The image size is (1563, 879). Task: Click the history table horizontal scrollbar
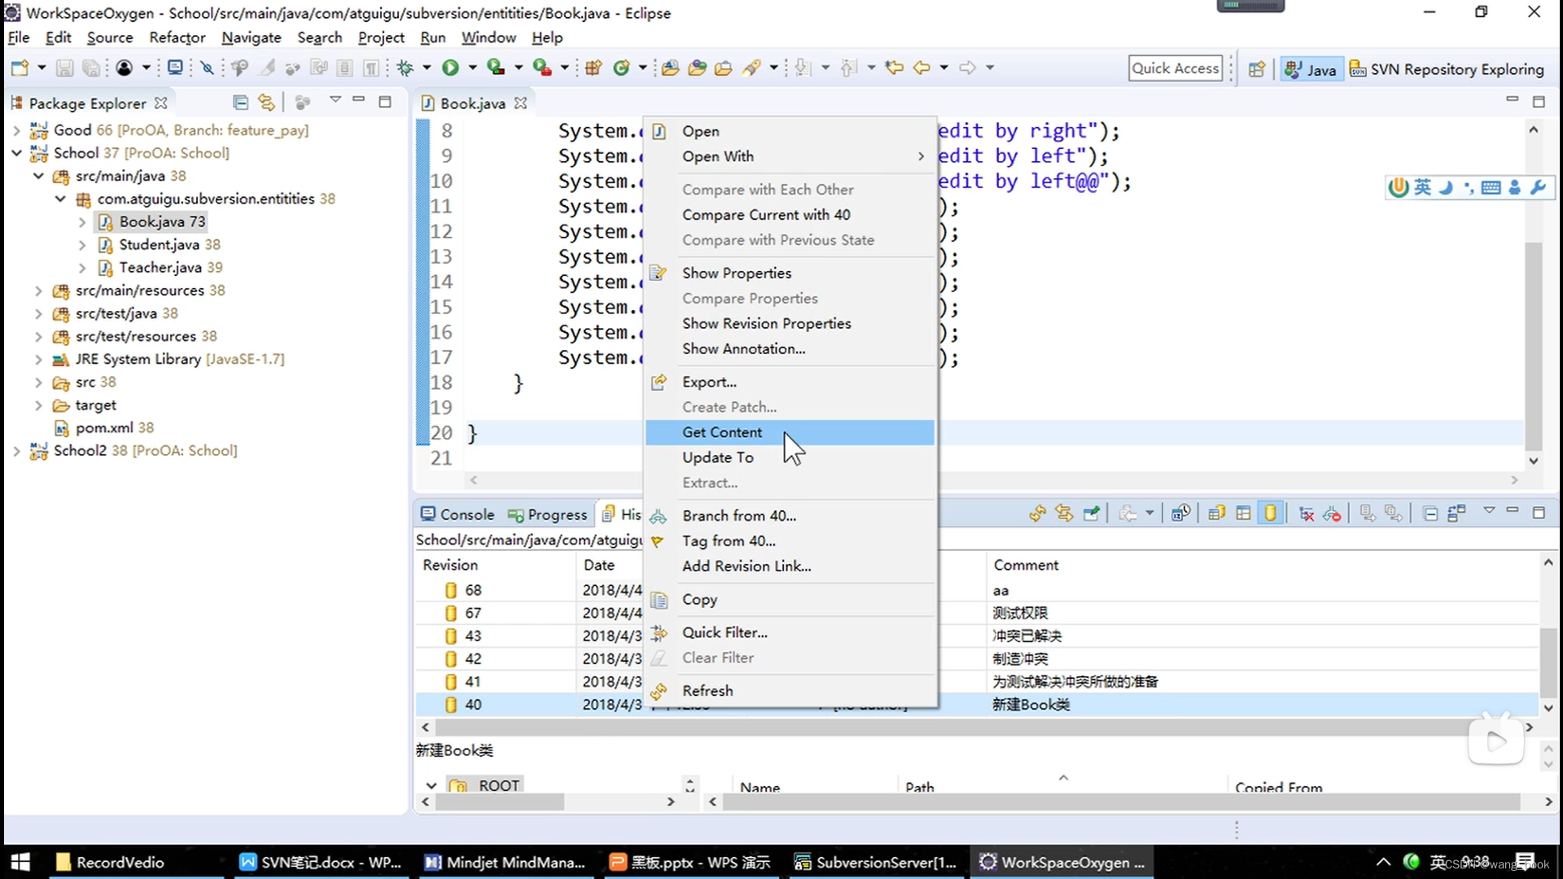tap(977, 727)
